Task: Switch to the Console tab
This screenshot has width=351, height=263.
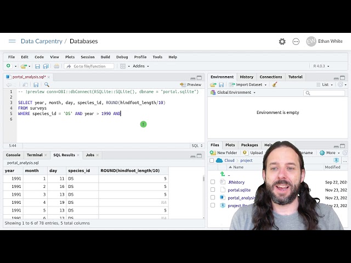Action: 13,155
